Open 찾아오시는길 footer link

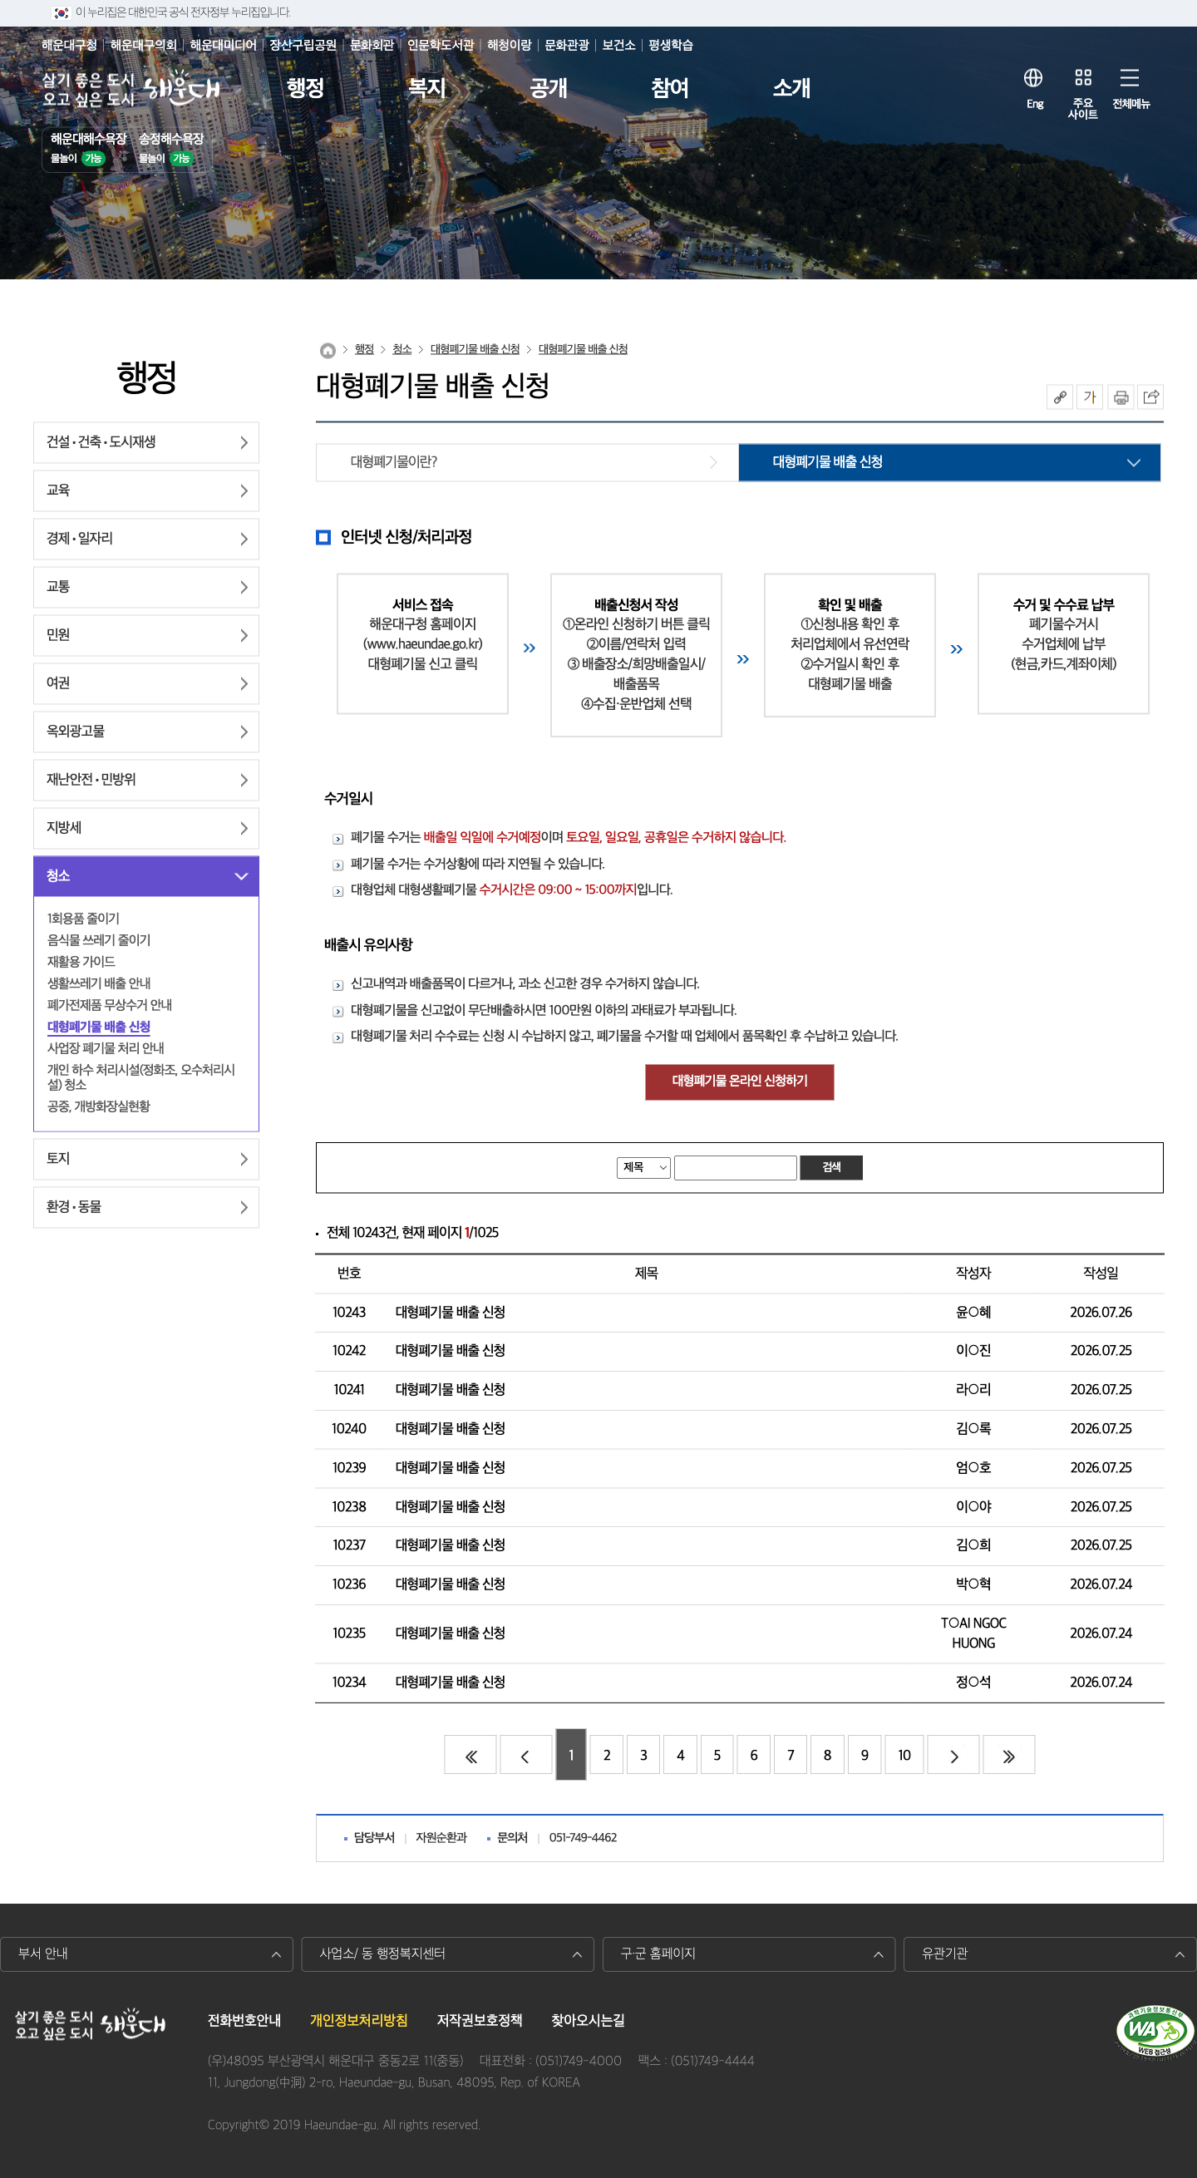[x=588, y=2021]
